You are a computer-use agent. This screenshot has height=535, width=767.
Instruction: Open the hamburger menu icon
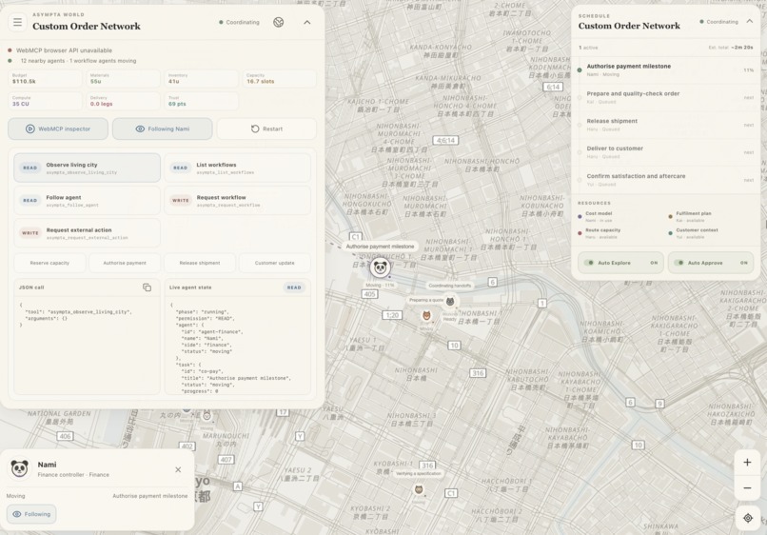pyautogui.click(x=18, y=22)
